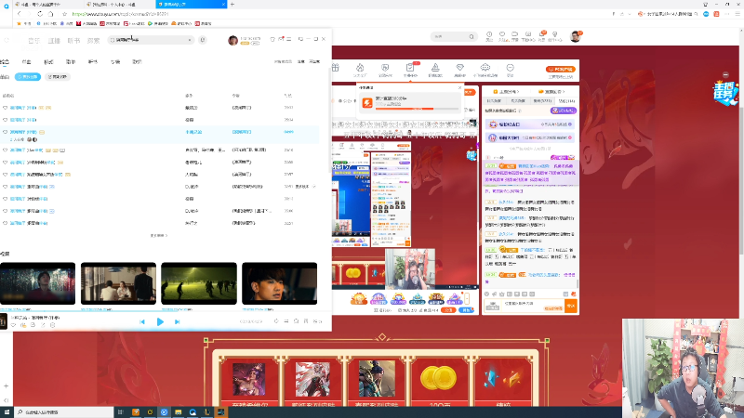Bookmark page with star icon in browser
This screenshot has width=744, height=418.
(x=64, y=14)
